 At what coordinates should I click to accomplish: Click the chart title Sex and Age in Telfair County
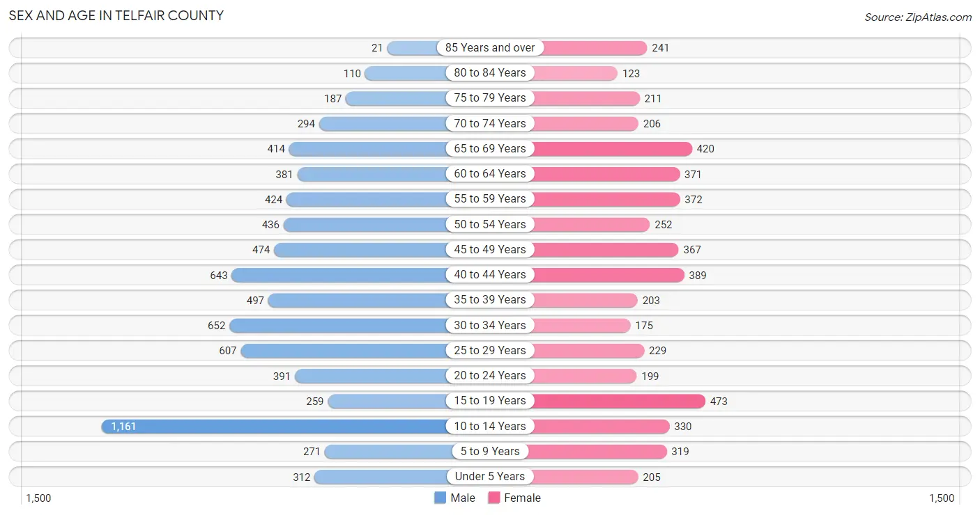116,15
